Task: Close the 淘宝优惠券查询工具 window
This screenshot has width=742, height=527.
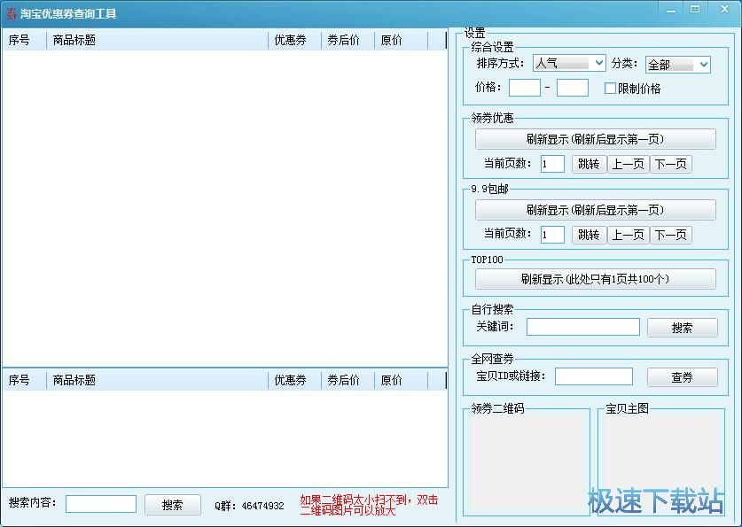Action: tap(724, 10)
